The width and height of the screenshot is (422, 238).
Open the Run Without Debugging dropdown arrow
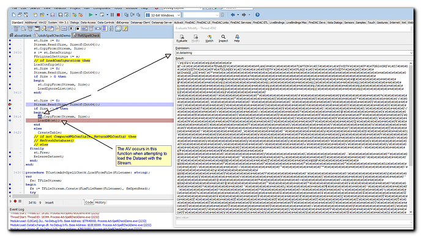click(108, 15)
